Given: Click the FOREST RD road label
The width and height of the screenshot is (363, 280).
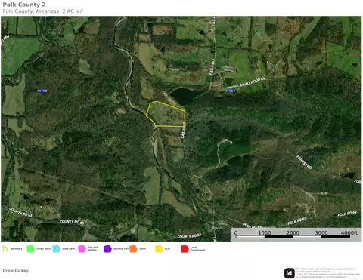Looking at the screenshot, I should [304, 162].
